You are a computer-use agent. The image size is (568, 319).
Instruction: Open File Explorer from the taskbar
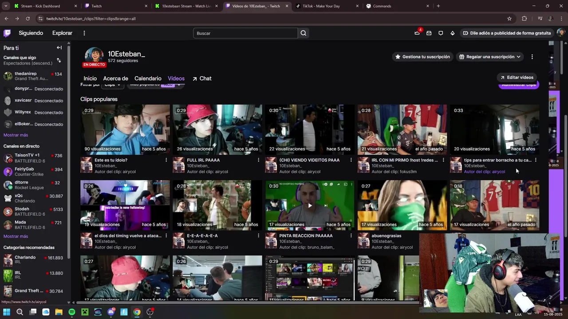[x=59, y=312]
